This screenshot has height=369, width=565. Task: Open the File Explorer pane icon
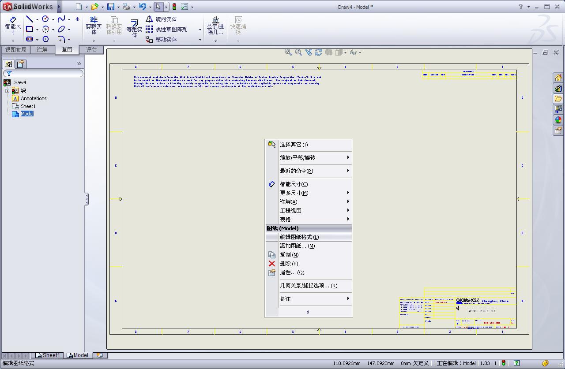[x=558, y=99]
